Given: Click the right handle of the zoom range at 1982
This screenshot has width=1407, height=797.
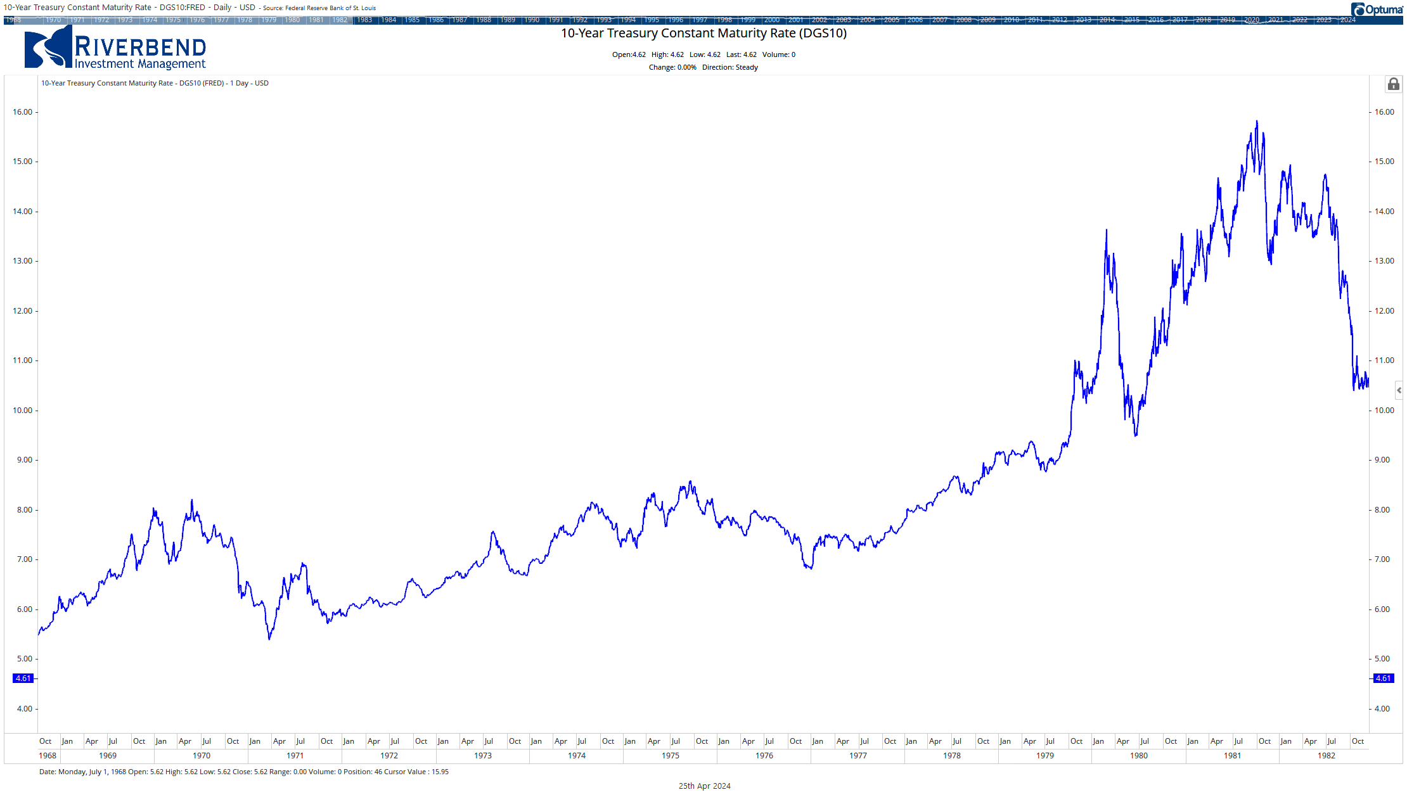Looking at the screenshot, I should [351, 20].
